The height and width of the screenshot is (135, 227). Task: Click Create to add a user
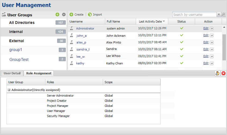click(76, 15)
